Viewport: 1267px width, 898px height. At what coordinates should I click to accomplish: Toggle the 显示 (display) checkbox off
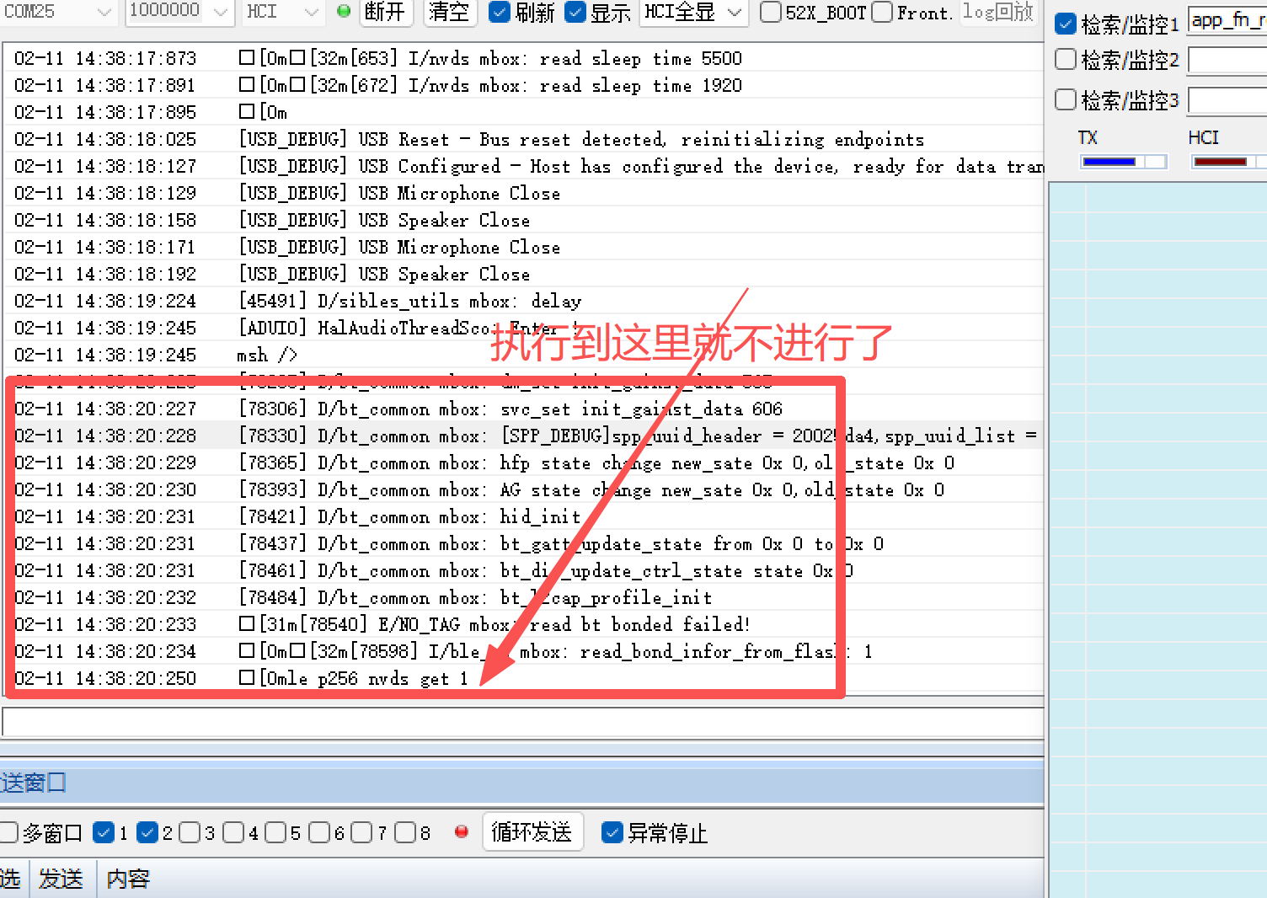(575, 13)
